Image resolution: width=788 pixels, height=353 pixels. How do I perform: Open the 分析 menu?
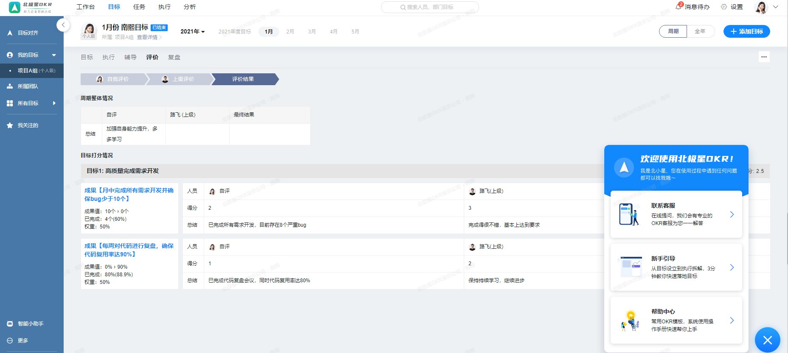[x=190, y=7]
